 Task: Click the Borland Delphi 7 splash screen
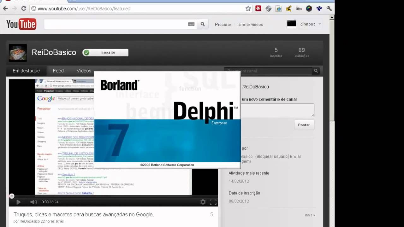167,119
